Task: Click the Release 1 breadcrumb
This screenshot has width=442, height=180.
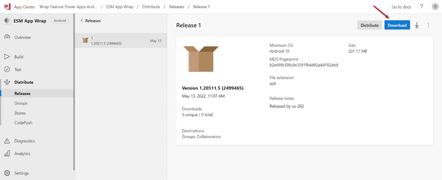Action: pyautogui.click(x=201, y=7)
